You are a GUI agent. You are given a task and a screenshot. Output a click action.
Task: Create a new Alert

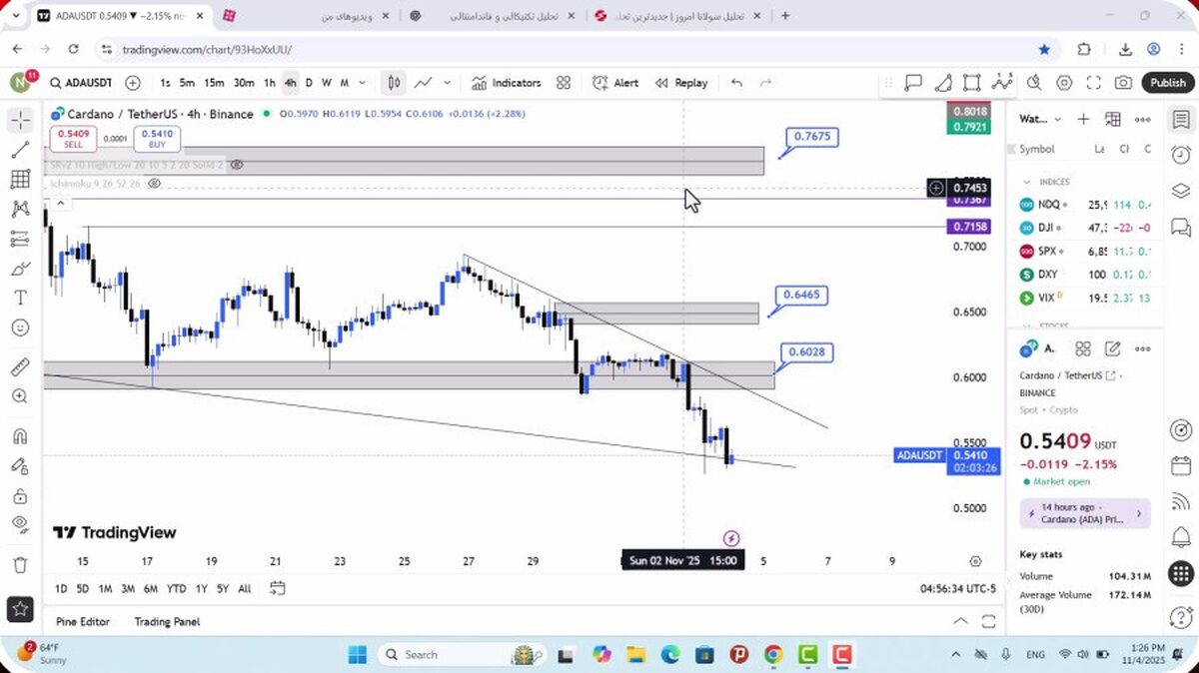615,83
